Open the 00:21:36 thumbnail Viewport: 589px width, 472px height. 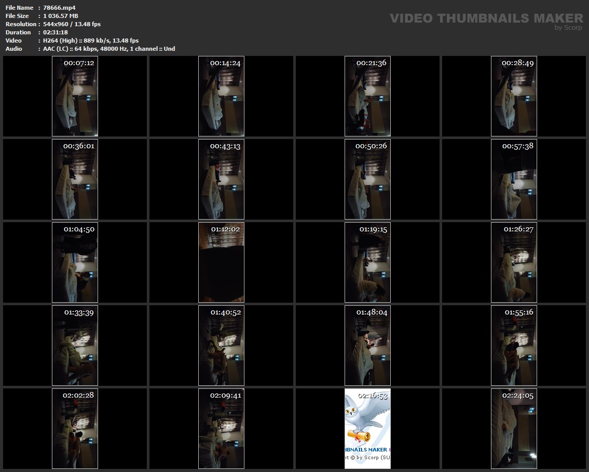click(368, 96)
